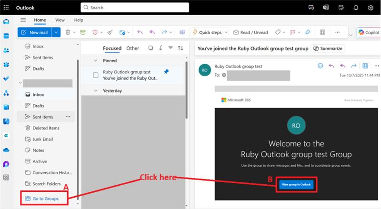Screen dimensions: 381x209
Task: Open To Do checkmark app in rail
Action: (6, 79)
